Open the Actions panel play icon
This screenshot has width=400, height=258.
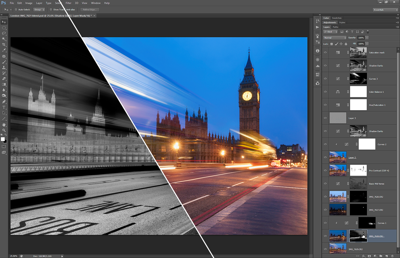point(317,27)
